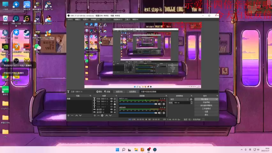
Task: Float the 来源 dock panel with its header icon
Action: click(116, 96)
